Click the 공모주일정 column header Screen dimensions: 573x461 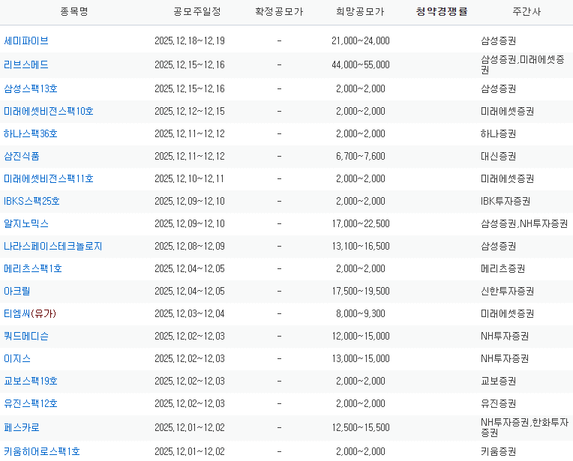[x=197, y=12]
